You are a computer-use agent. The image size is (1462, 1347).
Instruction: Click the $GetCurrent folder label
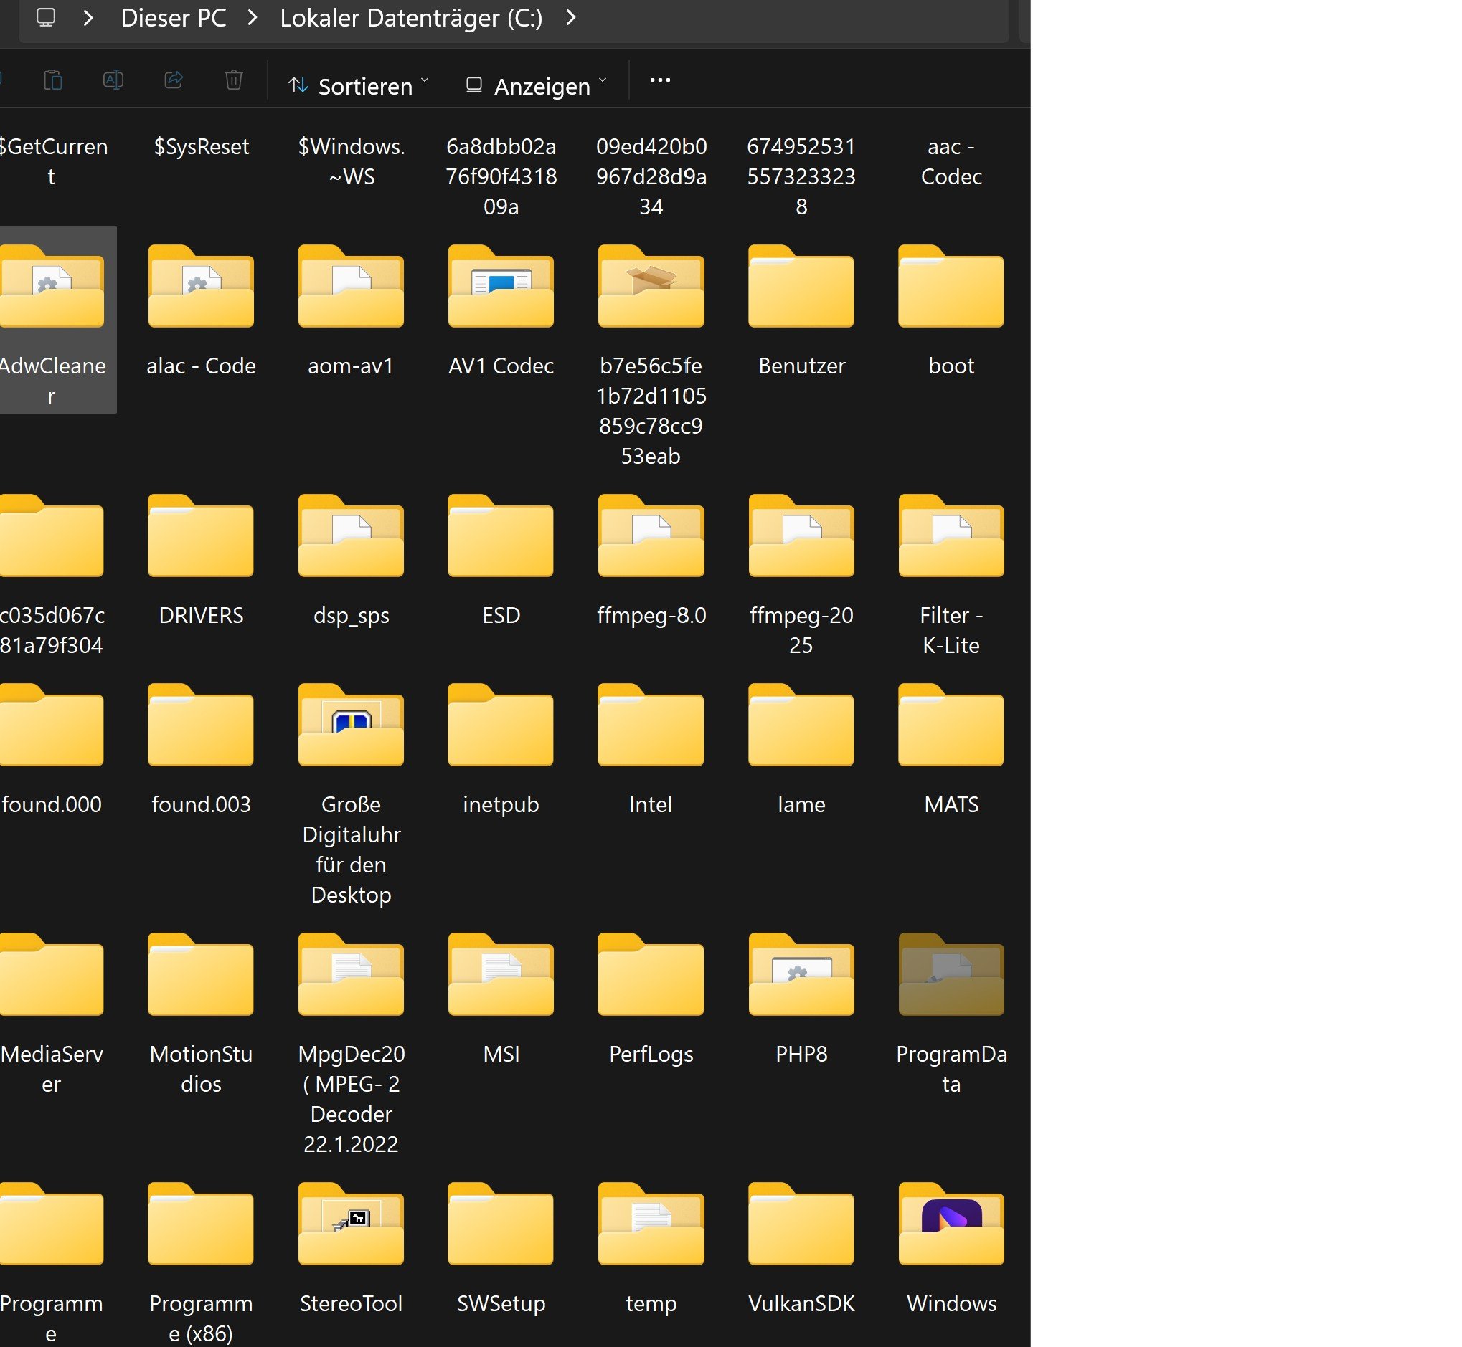(52, 161)
